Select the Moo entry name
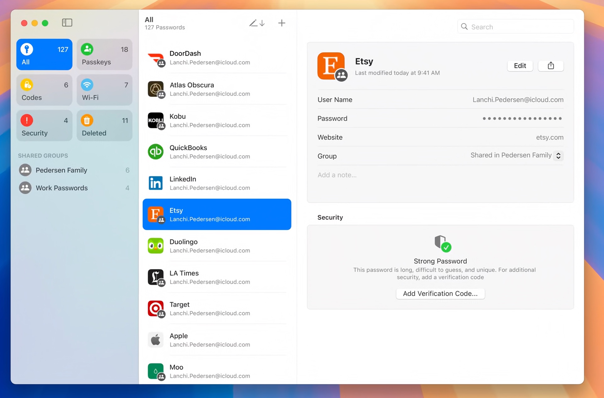 tap(176, 367)
